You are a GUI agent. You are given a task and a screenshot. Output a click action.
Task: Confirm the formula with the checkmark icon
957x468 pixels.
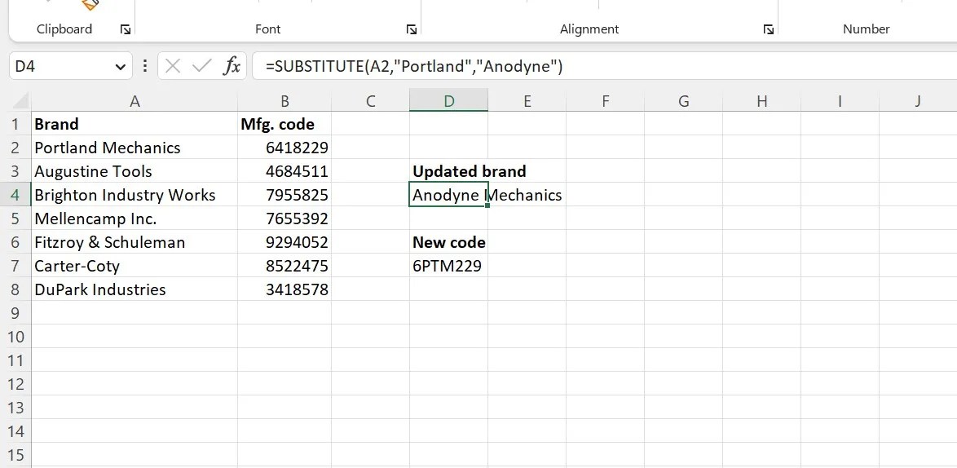click(201, 66)
